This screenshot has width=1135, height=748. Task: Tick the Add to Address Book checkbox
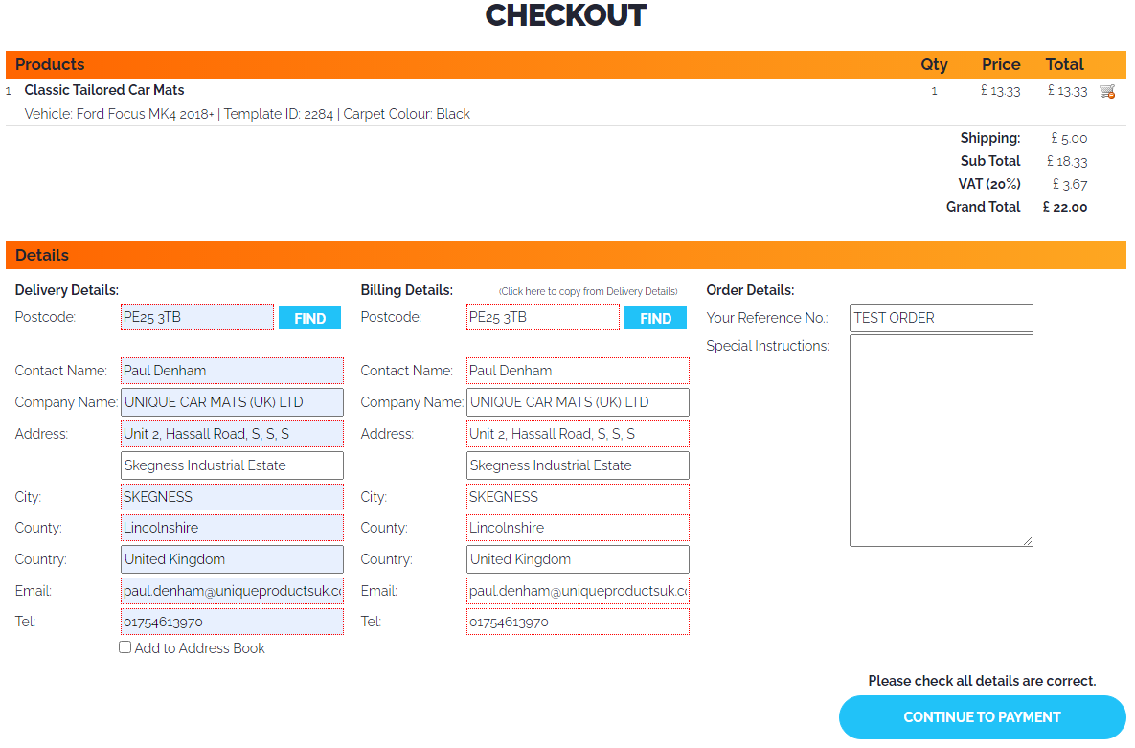125,647
